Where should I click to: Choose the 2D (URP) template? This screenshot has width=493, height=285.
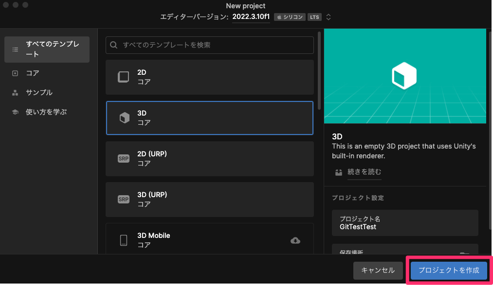point(210,159)
